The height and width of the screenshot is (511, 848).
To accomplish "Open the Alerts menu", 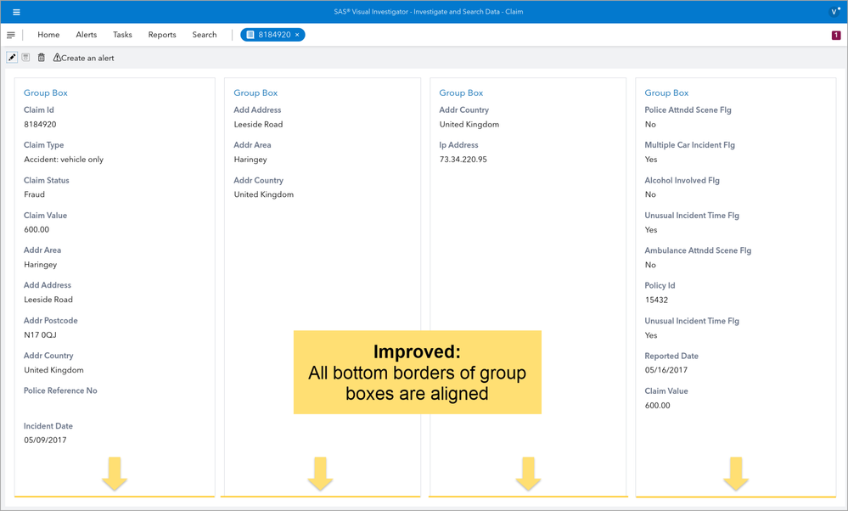I will (87, 35).
